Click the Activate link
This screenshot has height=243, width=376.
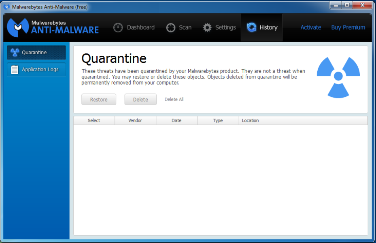pyautogui.click(x=311, y=28)
